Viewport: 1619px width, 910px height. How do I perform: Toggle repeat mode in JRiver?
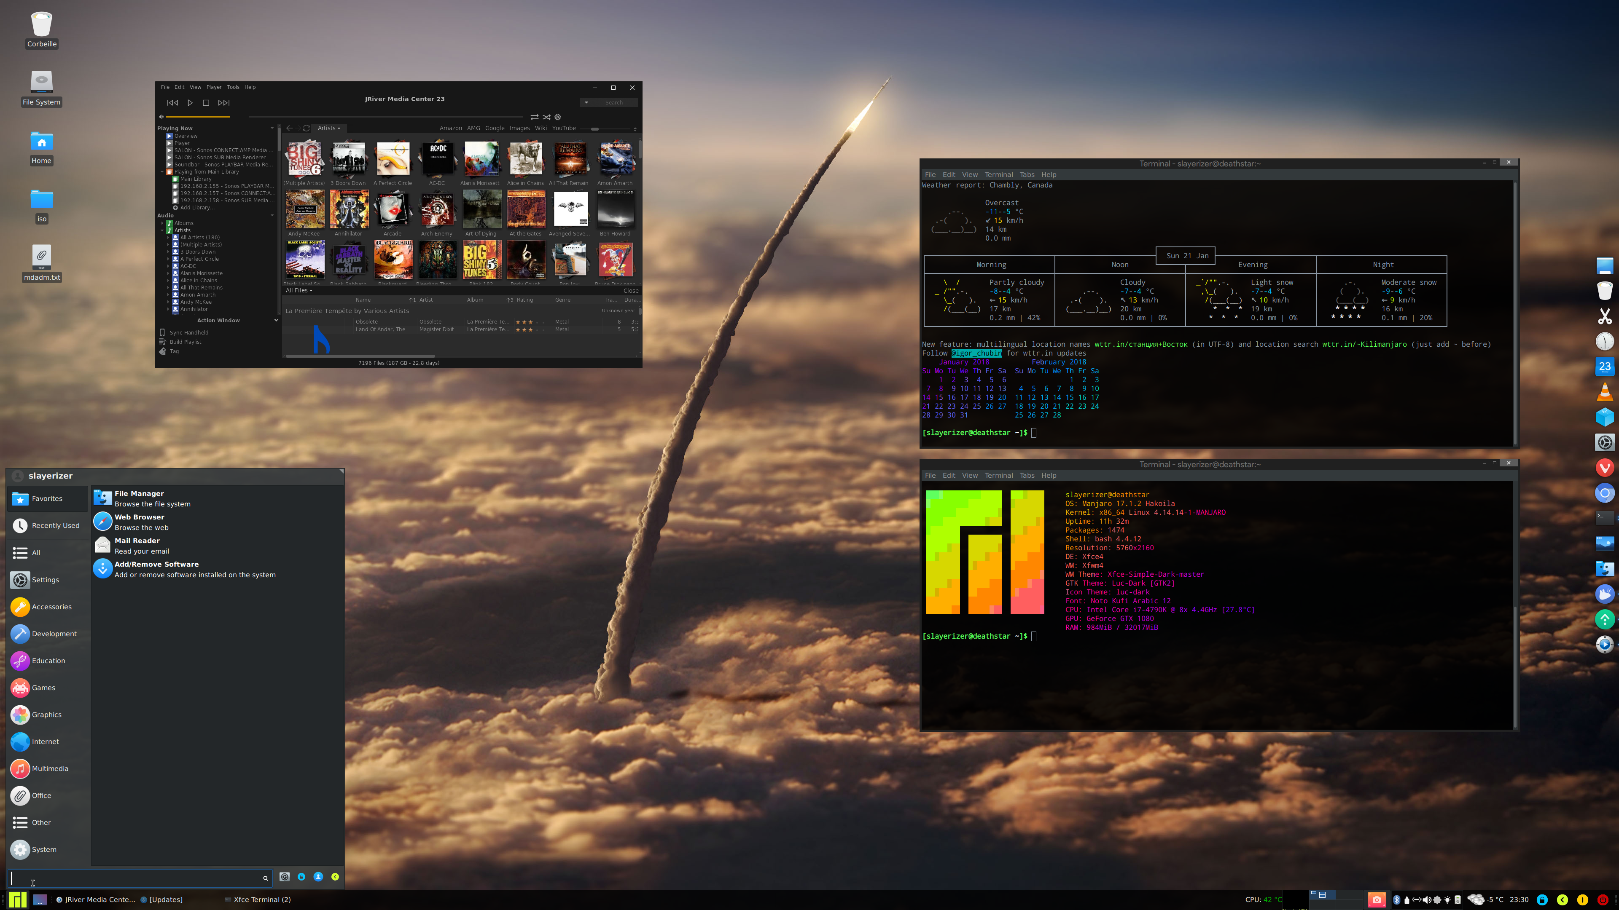(534, 117)
